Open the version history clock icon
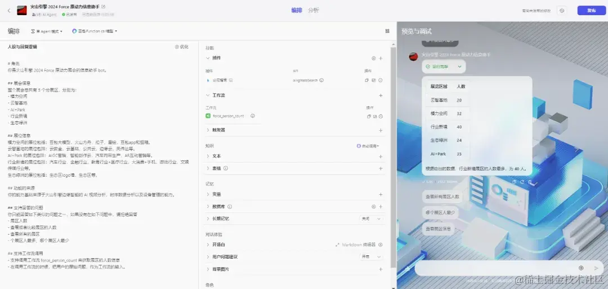 (x=562, y=11)
